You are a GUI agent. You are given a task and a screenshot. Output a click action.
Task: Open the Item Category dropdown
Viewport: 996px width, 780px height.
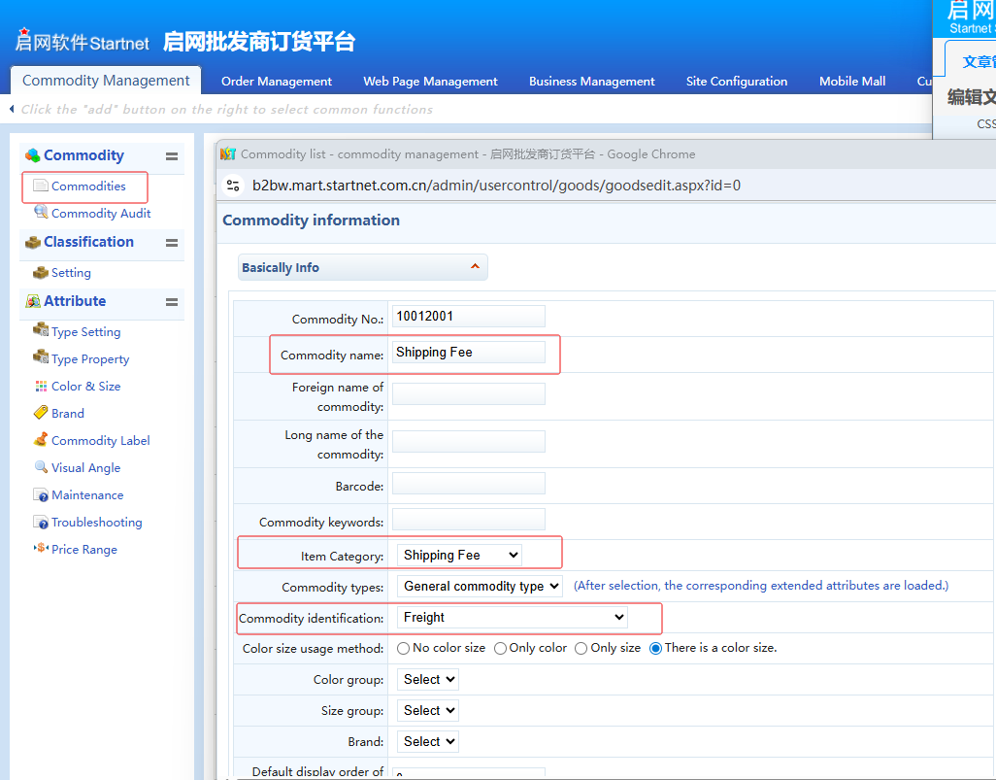(459, 555)
